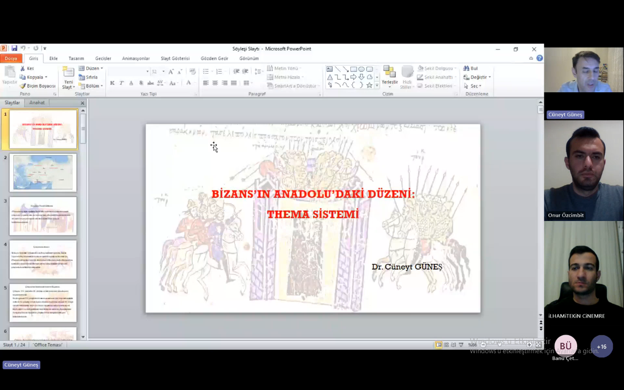This screenshot has width=624, height=390.
Task: Pick the rectangle shape from the shapes gallery
Action: [354, 69]
